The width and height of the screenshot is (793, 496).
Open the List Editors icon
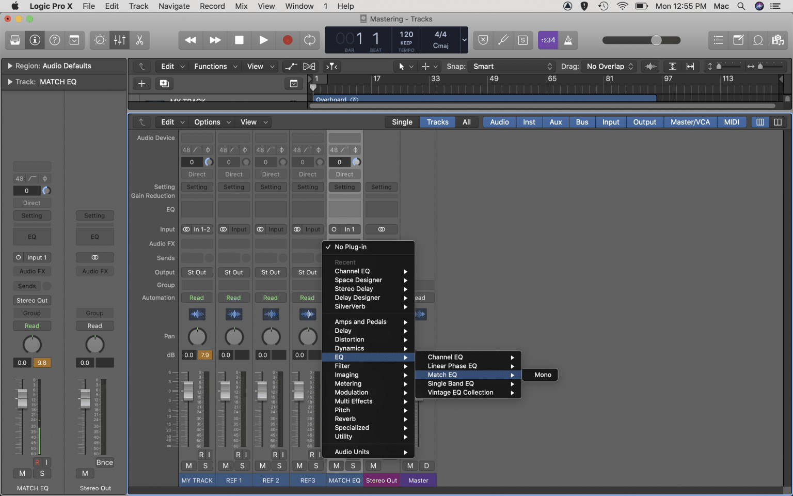[718, 40]
